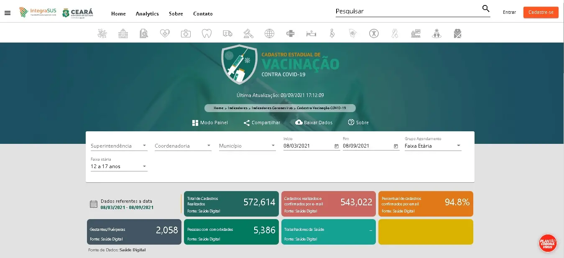
Task: Open the judge gavel icon
Action: 248,33
